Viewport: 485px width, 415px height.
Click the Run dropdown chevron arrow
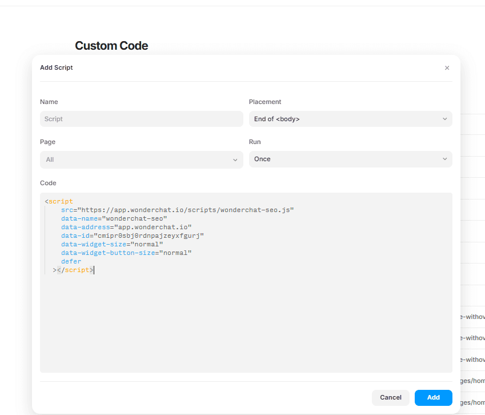[x=445, y=159]
